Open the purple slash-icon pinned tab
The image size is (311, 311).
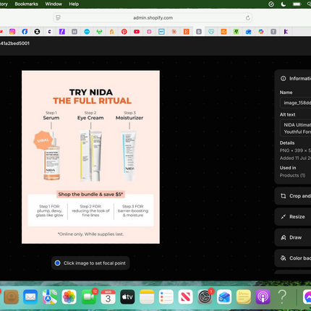click(62, 32)
